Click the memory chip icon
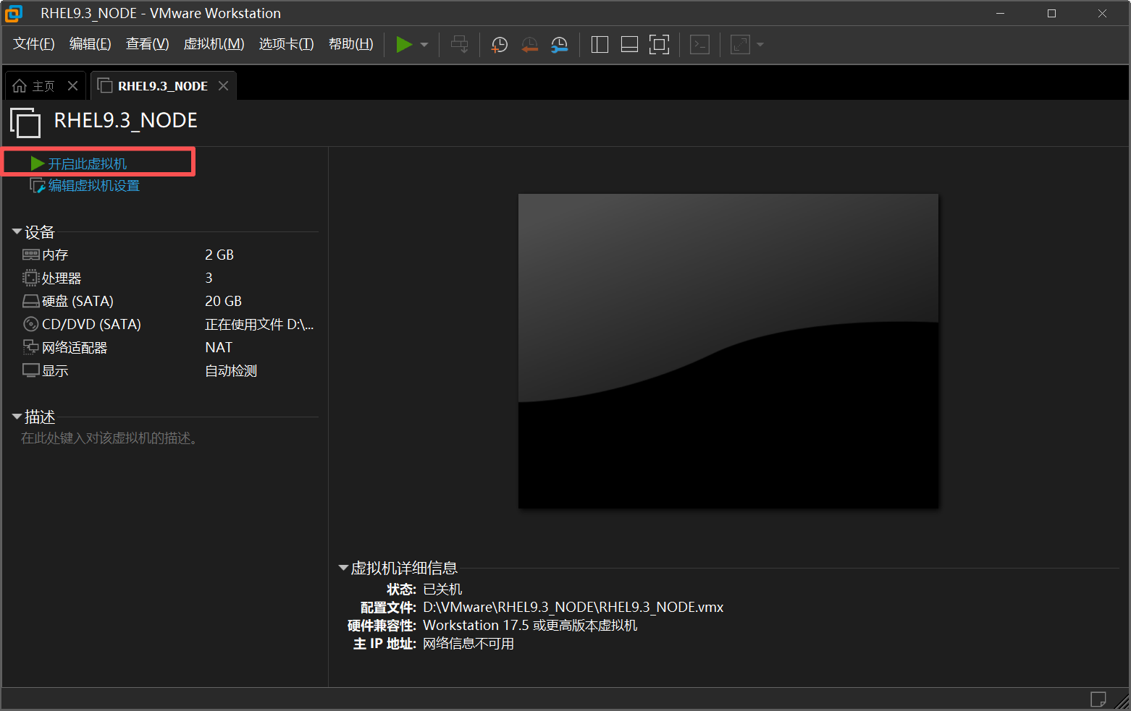Viewport: 1131px width, 711px height. tap(31, 255)
